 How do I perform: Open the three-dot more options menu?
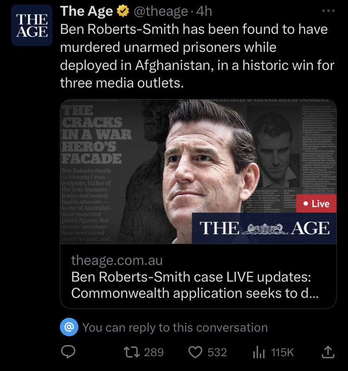click(328, 11)
